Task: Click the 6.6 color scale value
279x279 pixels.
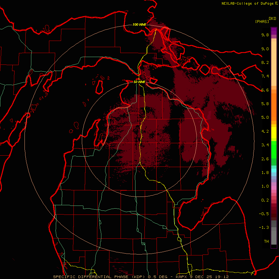Action: pyautogui.click(x=265, y=90)
